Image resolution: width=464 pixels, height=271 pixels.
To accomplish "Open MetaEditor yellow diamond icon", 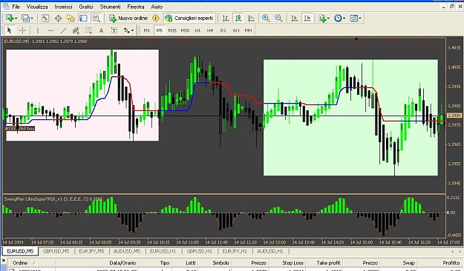I will [156, 19].
